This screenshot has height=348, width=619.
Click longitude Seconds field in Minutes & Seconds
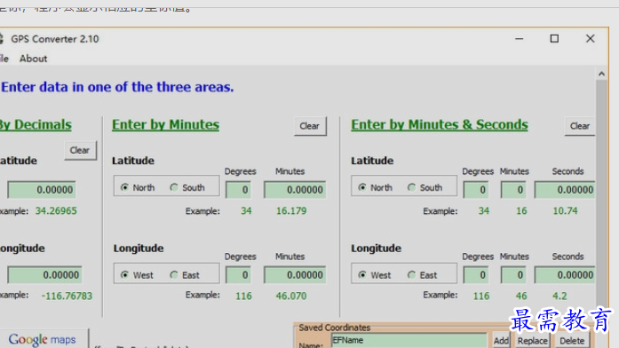coord(565,275)
